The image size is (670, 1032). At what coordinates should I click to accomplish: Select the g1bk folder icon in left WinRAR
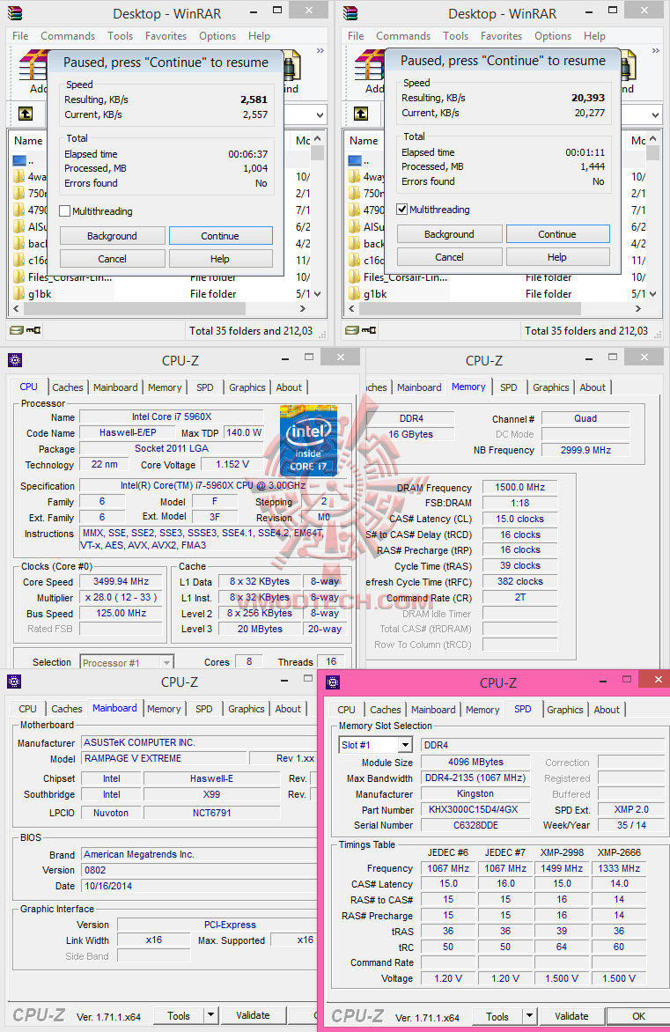click(x=18, y=293)
